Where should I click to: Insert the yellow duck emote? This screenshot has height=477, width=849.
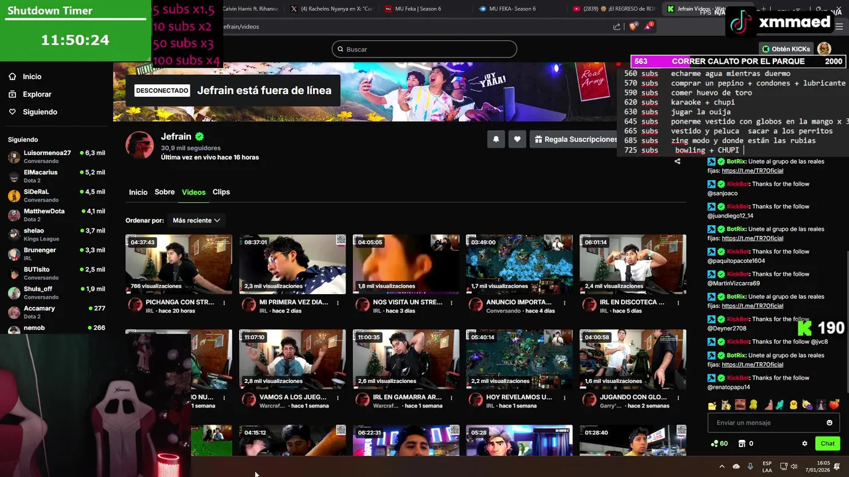pos(793,405)
